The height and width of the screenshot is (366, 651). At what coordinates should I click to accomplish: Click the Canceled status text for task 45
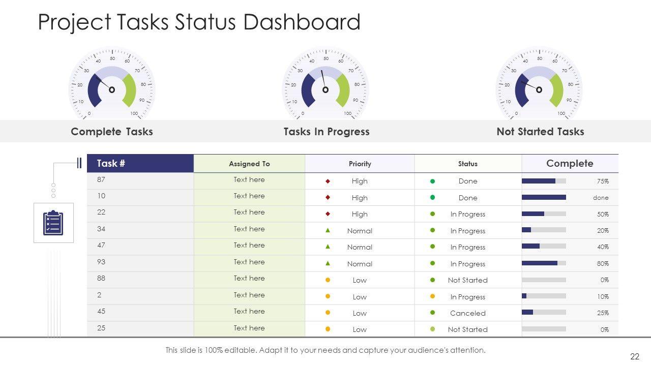(468, 313)
